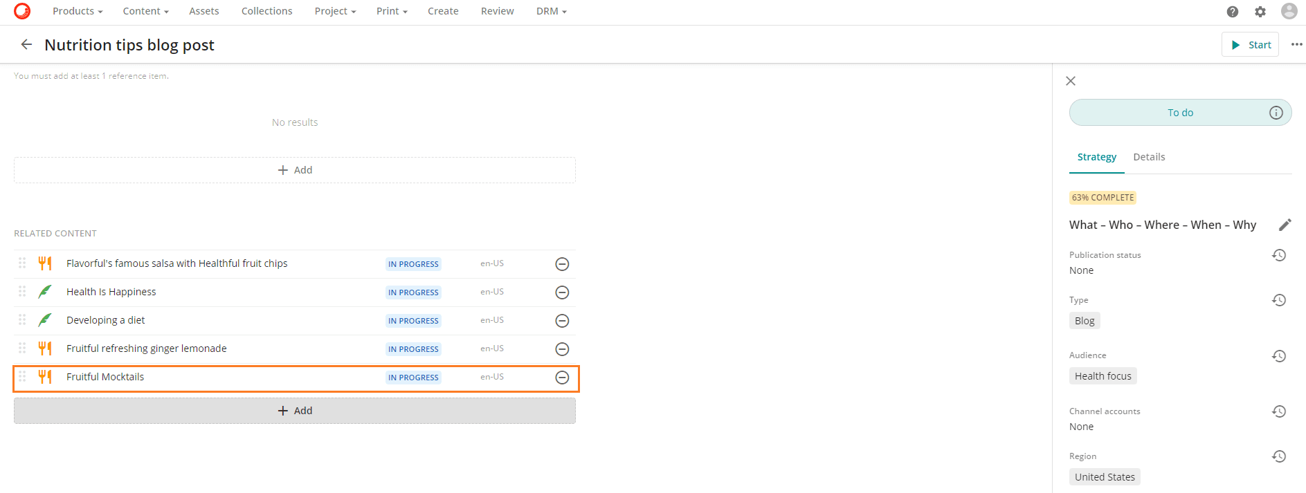
Task: Click the Start button
Action: tap(1250, 44)
